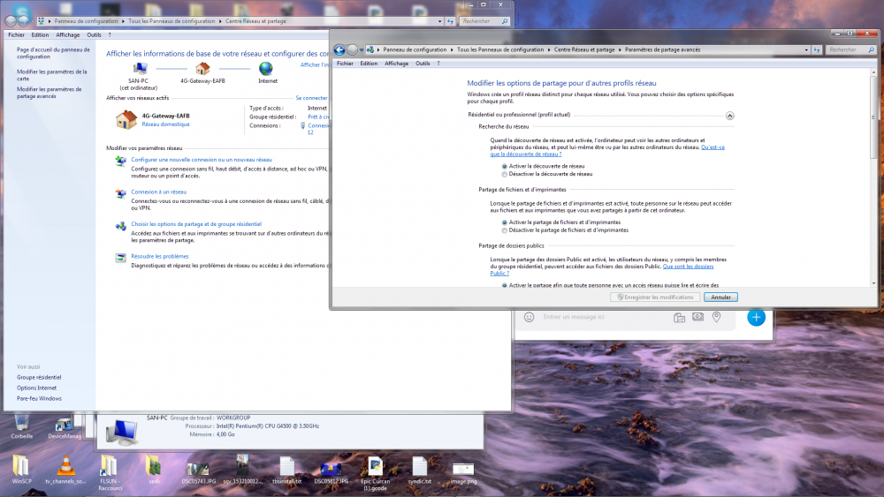Click the Forward arrow in the advanced sharing window
884x497 pixels.
point(353,49)
